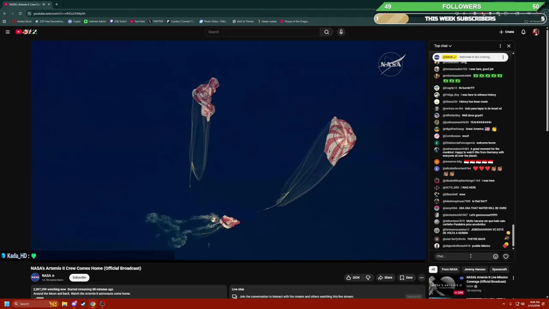
Task: Open the Windows Start menu
Action: point(6,304)
